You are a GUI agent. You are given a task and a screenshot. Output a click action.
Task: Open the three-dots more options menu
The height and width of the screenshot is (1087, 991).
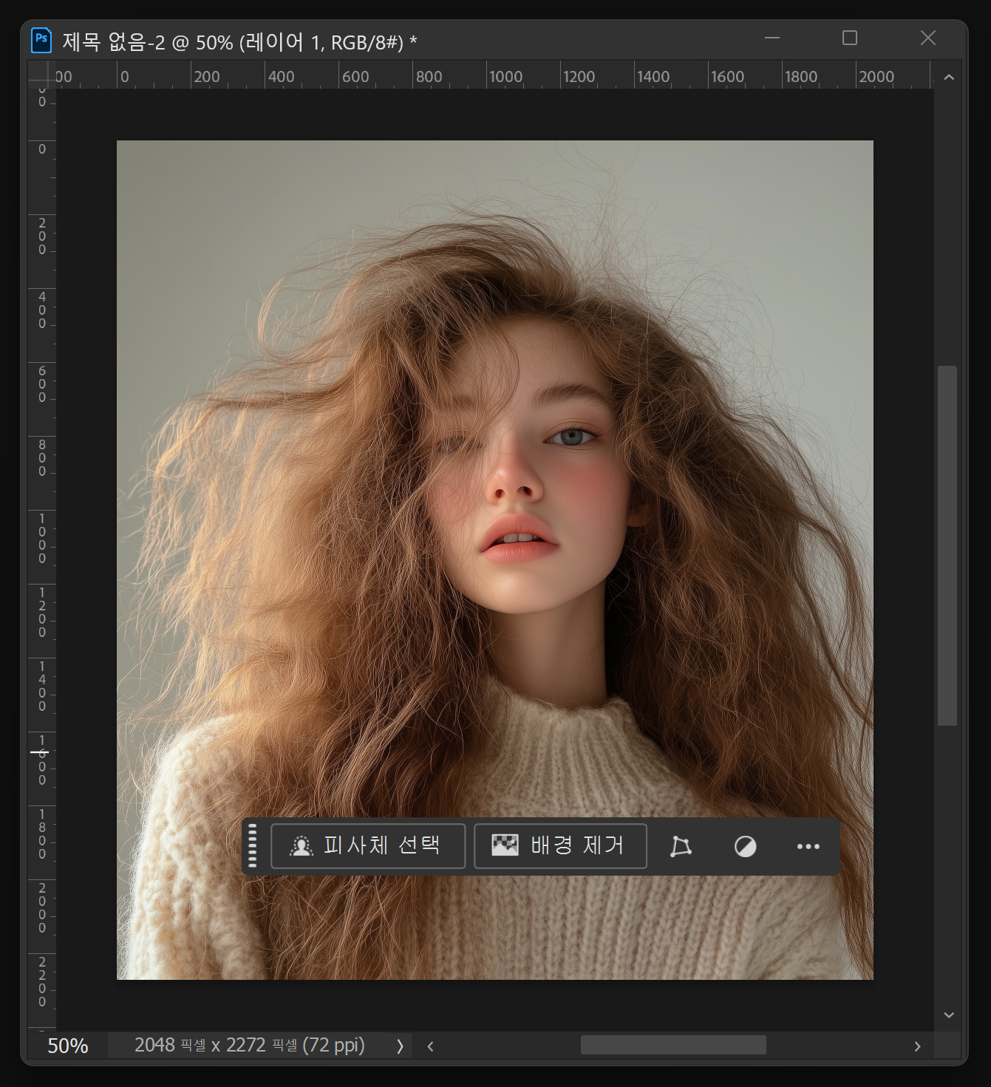click(808, 847)
